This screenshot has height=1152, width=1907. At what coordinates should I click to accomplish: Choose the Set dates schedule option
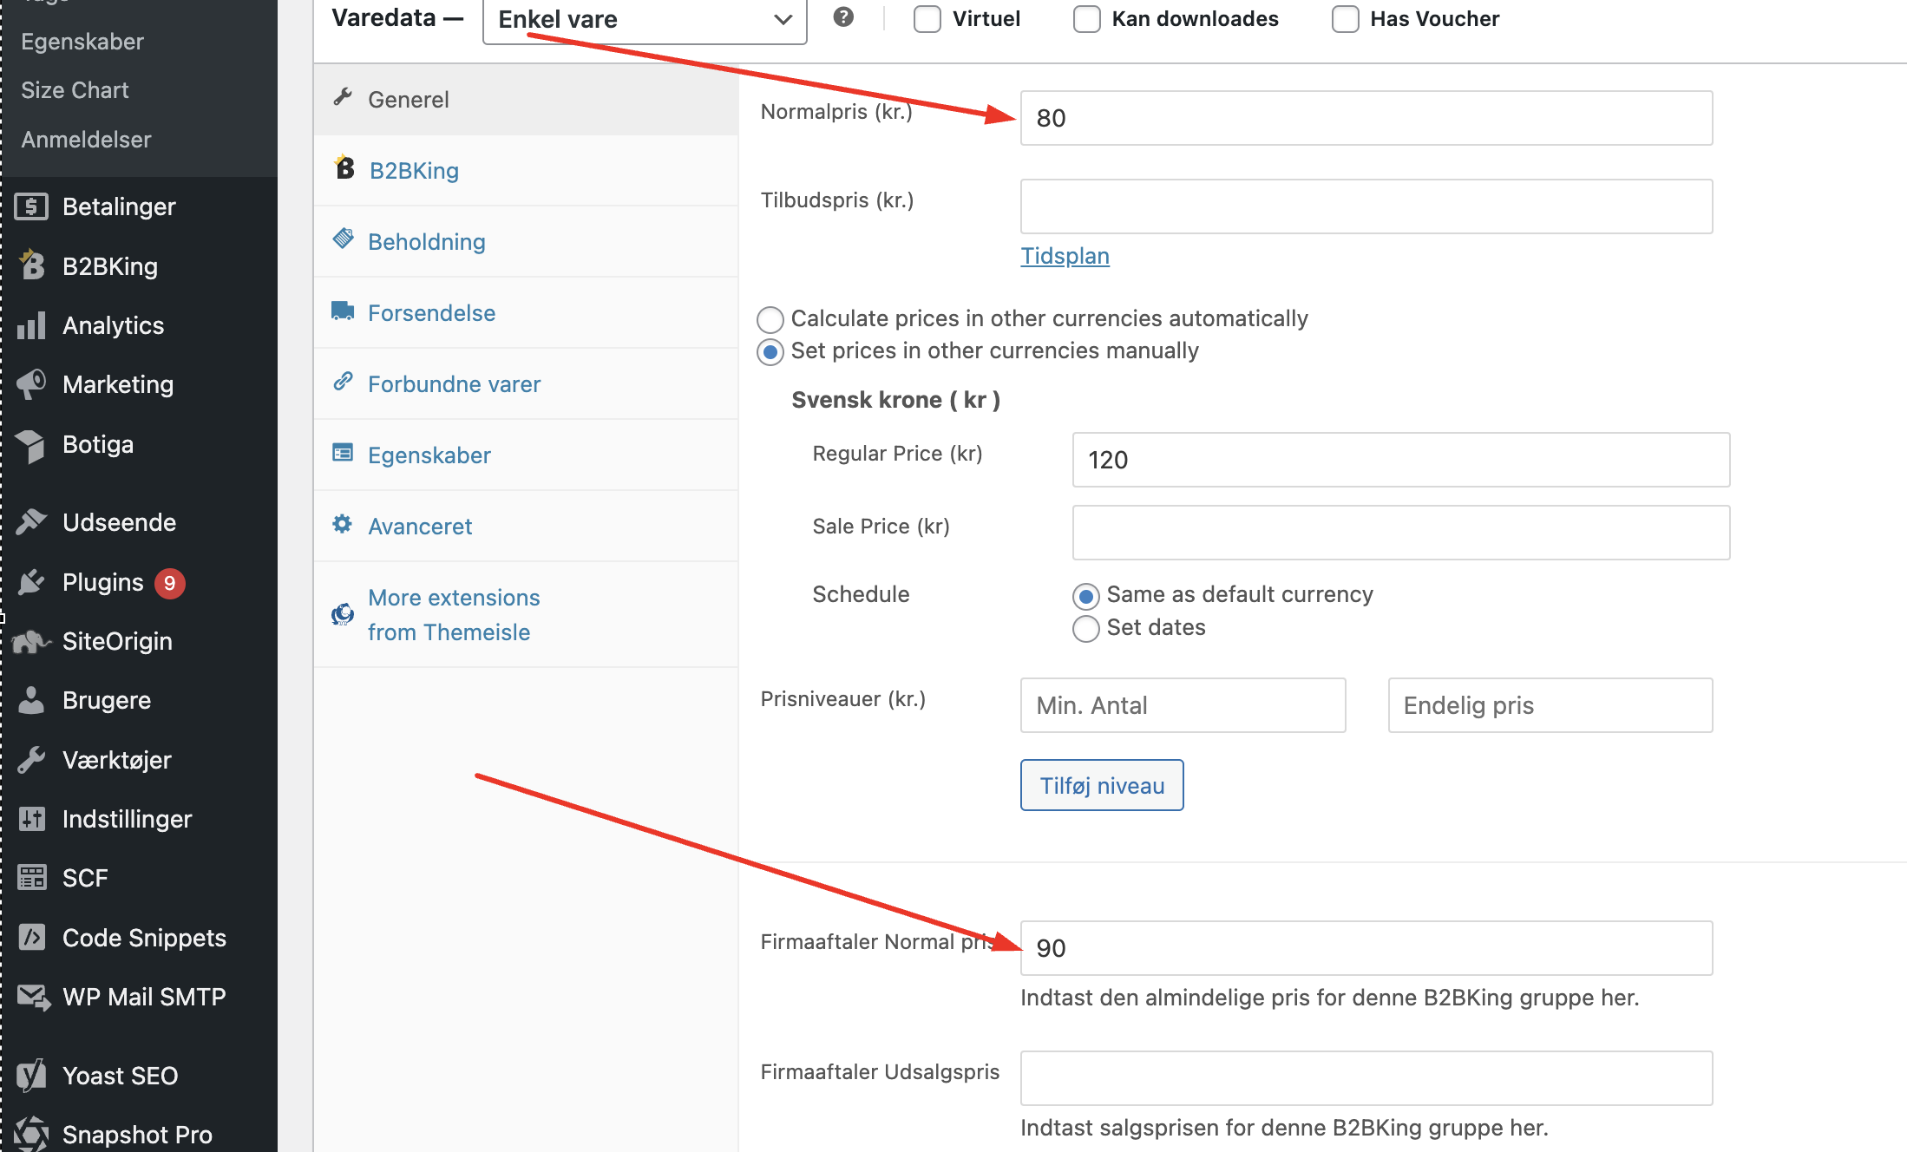click(1086, 628)
